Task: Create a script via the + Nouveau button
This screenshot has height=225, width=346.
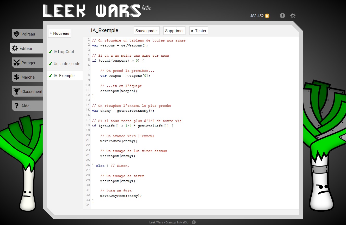Action: 59,33
